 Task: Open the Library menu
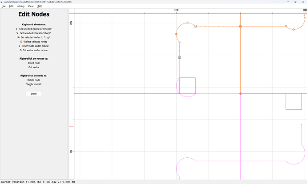(20, 6)
